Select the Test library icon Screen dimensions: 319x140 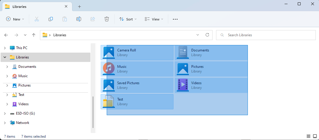tap(109, 101)
